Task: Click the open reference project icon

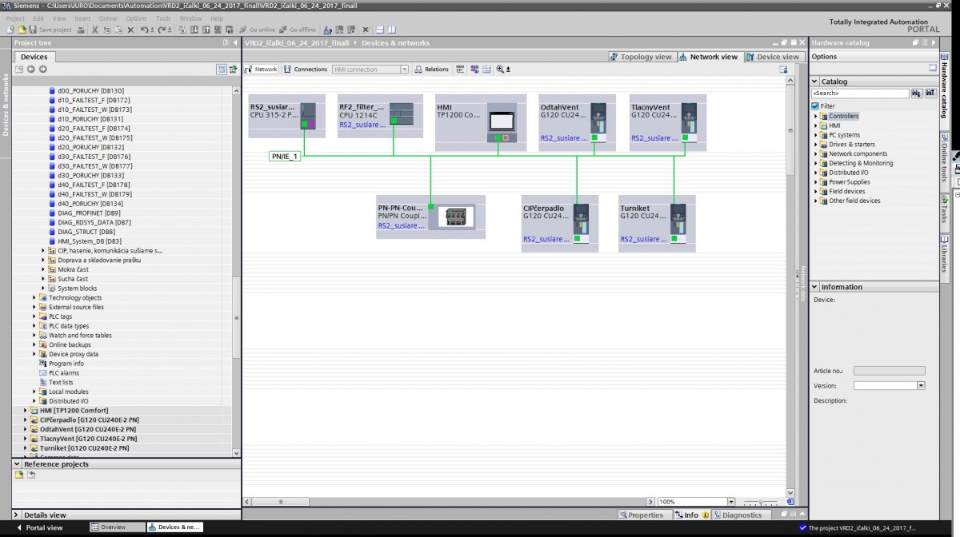Action: tap(19, 475)
